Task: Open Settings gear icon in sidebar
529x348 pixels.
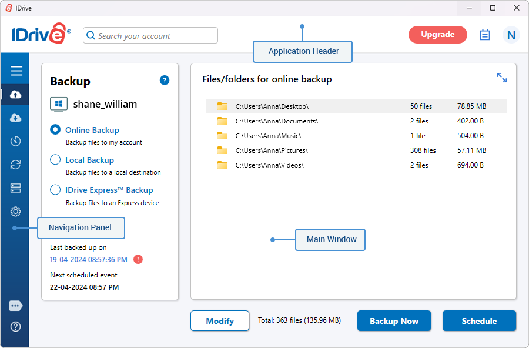Action: pos(16,212)
